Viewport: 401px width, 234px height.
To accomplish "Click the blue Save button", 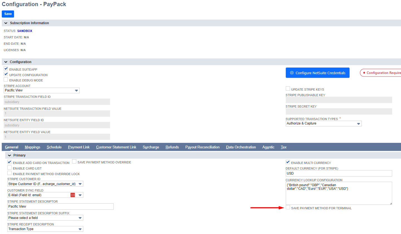I will (x=8, y=14).
